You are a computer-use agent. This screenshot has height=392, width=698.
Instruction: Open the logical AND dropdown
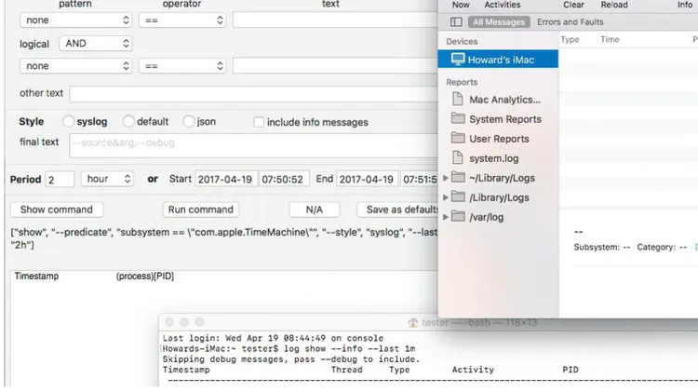[x=95, y=43]
